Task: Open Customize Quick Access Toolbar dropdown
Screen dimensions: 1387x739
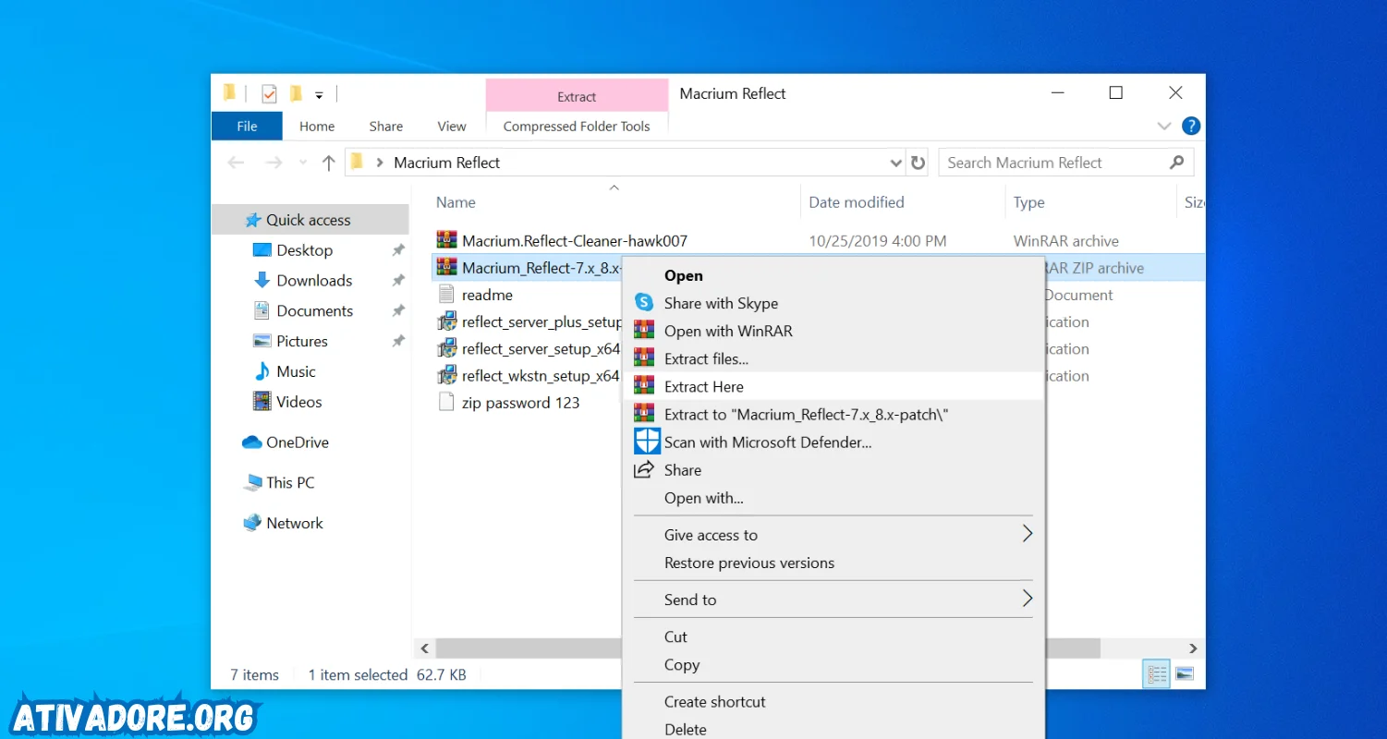Action: coord(319,94)
